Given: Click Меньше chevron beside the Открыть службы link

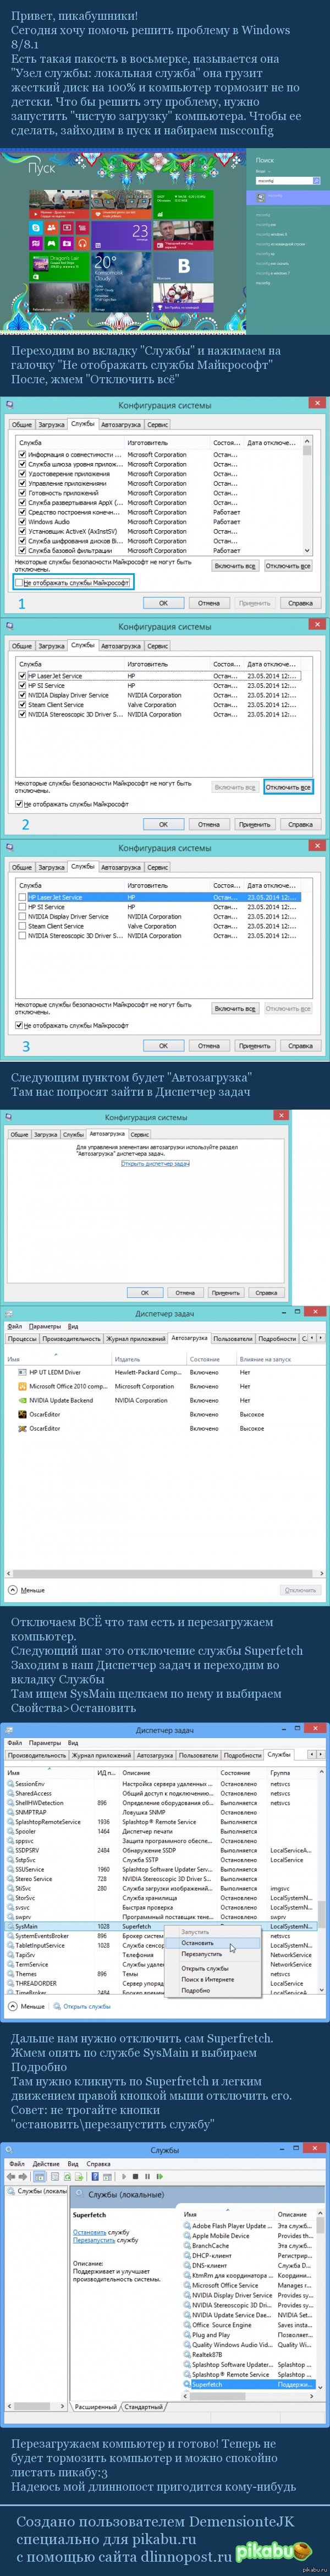Looking at the screenshot, I should 12,2007.
